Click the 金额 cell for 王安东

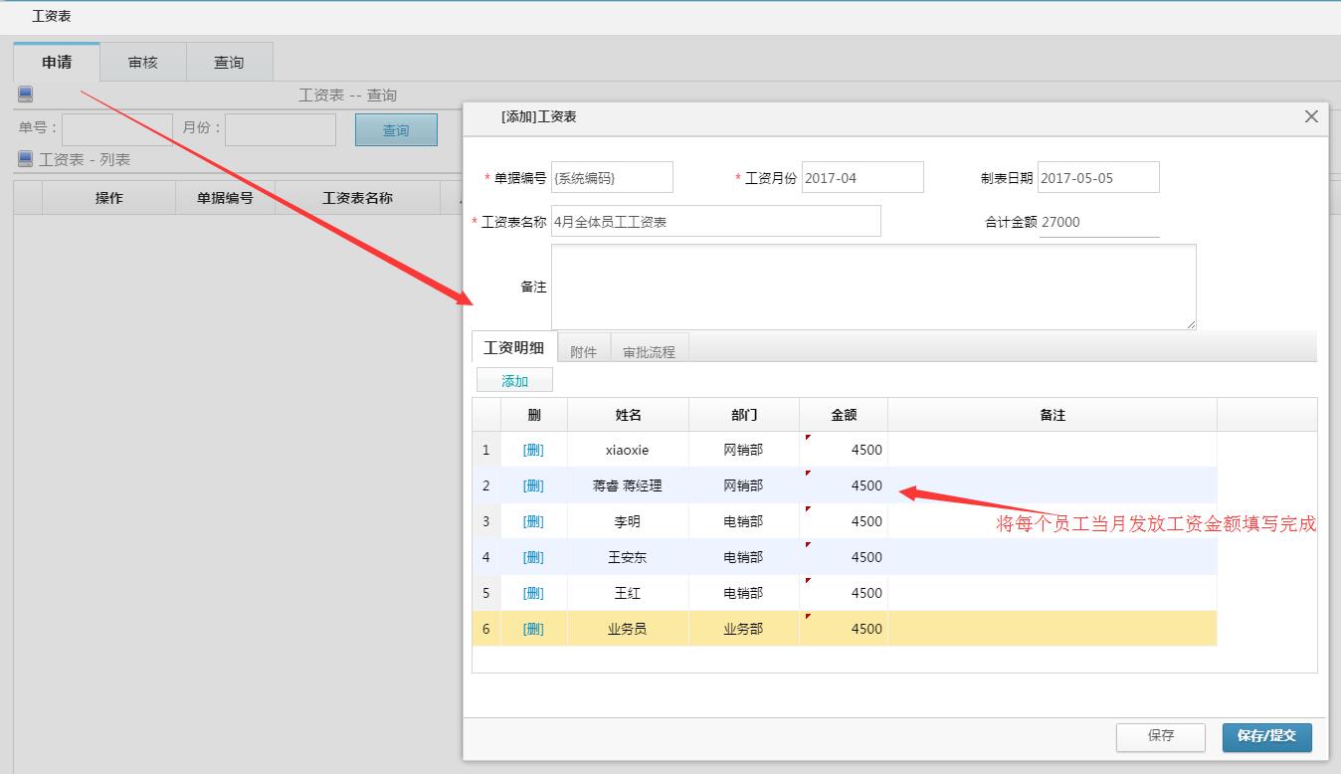point(844,557)
